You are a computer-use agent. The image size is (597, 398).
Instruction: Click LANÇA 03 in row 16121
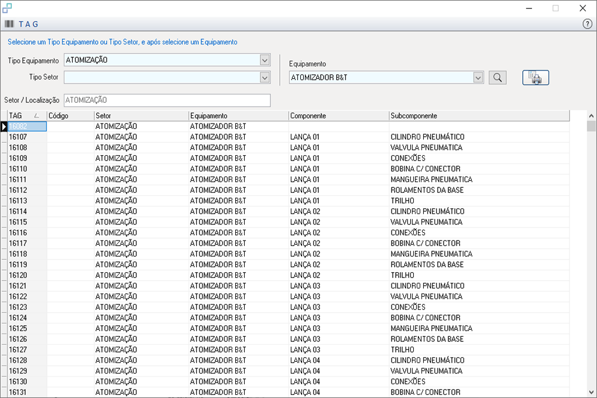tap(305, 286)
